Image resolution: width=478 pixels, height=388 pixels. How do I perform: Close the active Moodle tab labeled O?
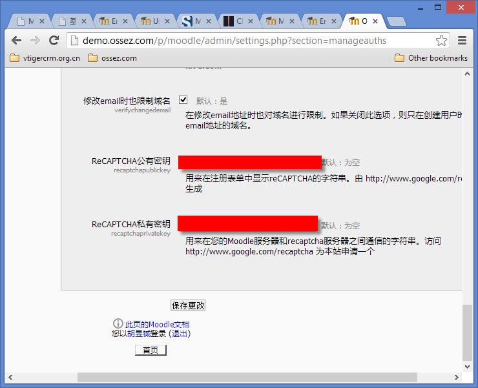click(x=375, y=21)
